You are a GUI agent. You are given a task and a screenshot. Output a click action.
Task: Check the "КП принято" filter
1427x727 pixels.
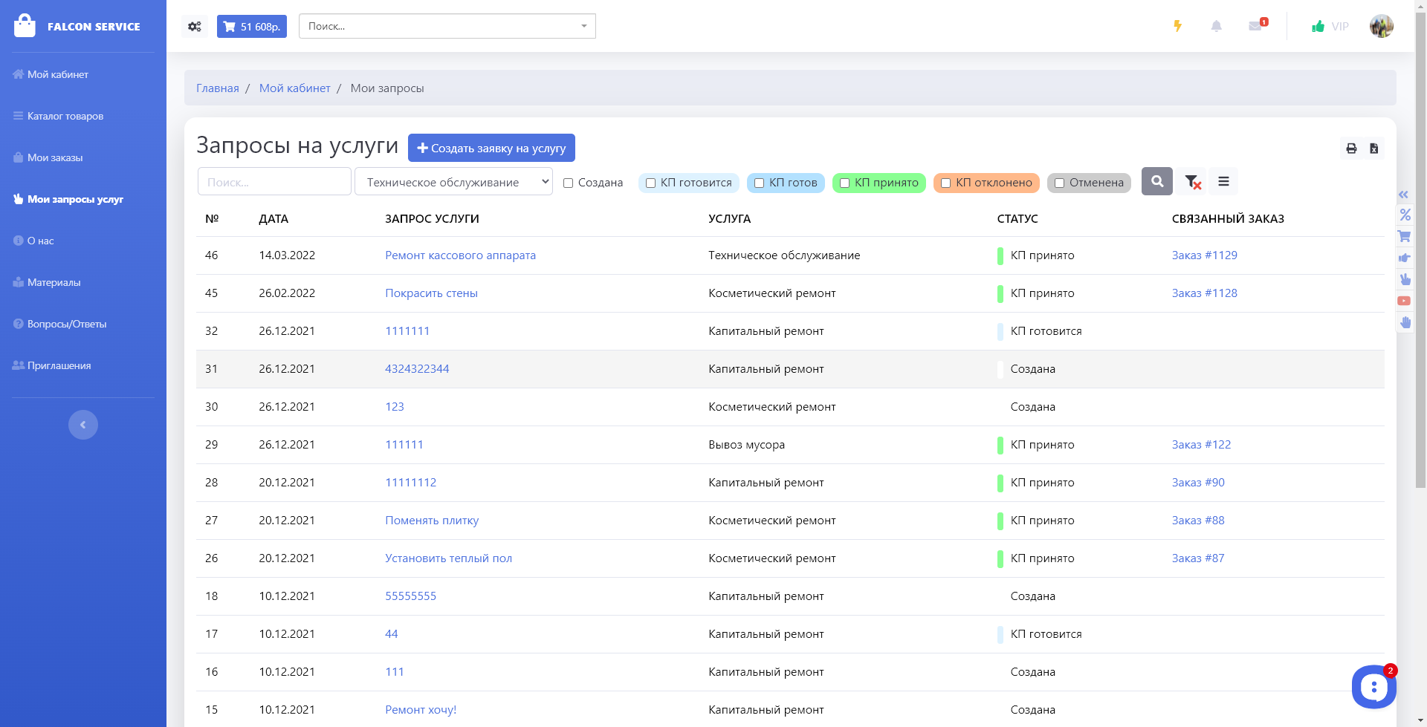click(x=844, y=183)
